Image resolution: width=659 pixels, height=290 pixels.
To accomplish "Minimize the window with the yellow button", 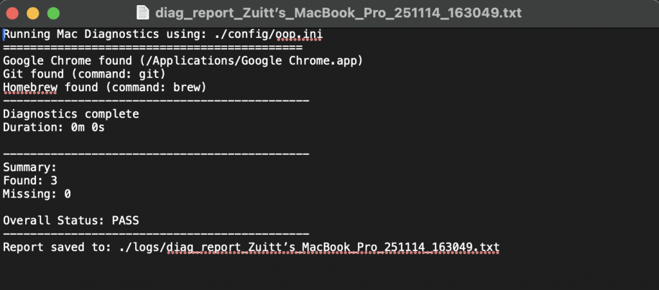I will tap(33, 13).
